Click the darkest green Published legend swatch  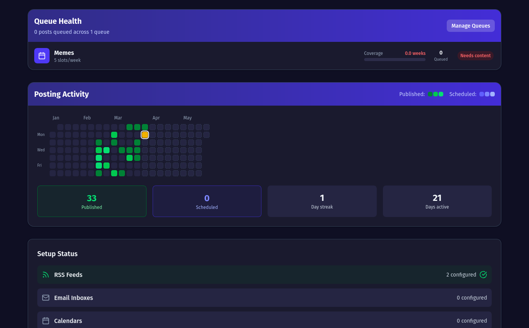point(430,94)
